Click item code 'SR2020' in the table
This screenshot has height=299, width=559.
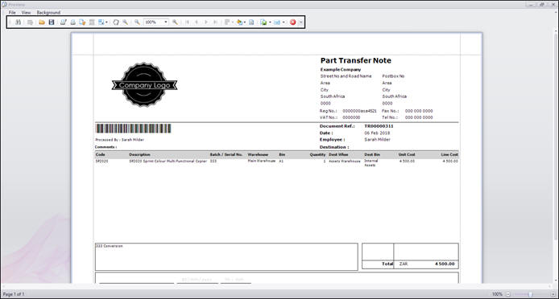(x=101, y=162)
